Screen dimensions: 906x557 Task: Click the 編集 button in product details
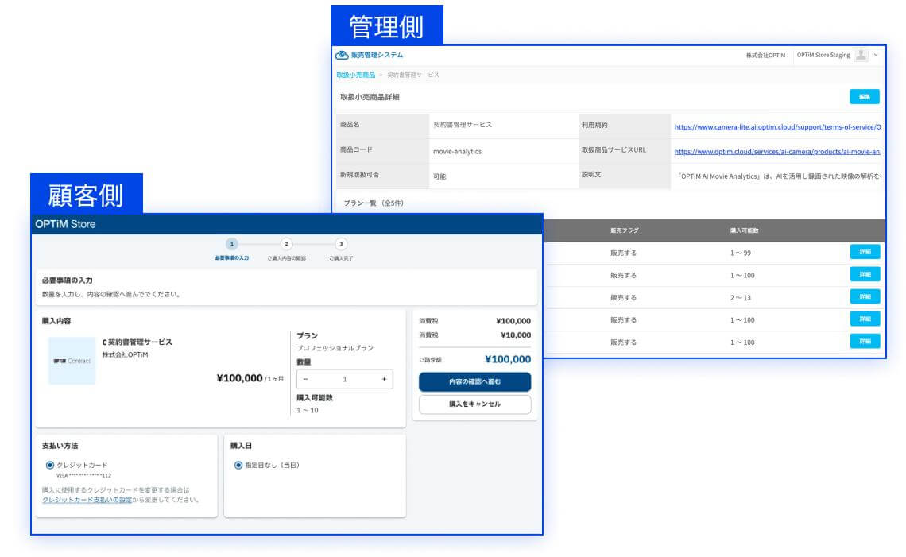coord(865,96)
